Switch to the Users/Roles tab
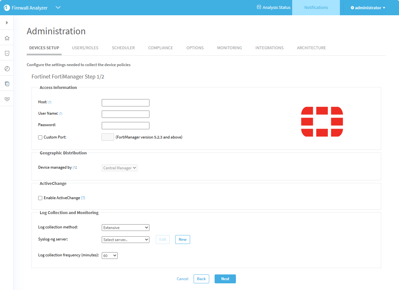 [85, 48]
